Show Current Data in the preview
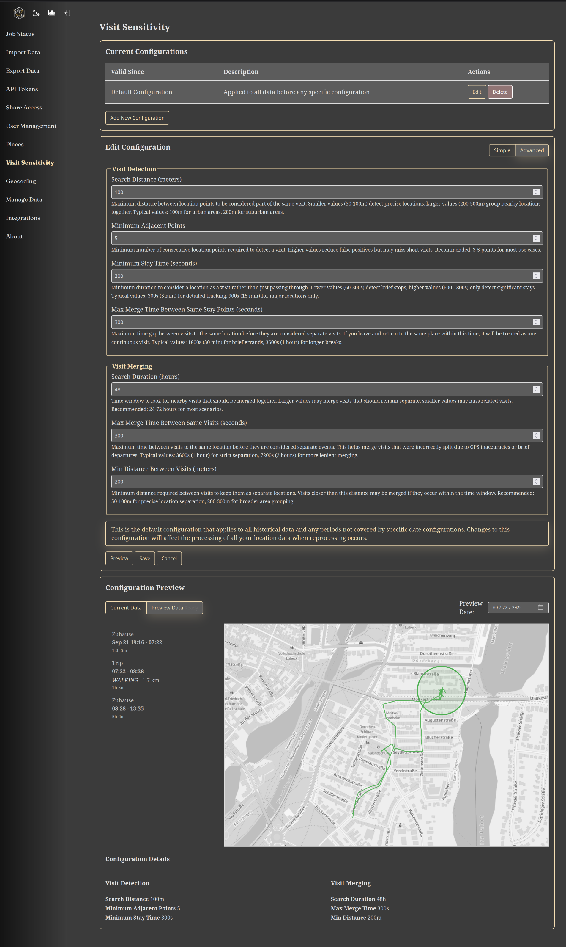 (x=126, y=608)
